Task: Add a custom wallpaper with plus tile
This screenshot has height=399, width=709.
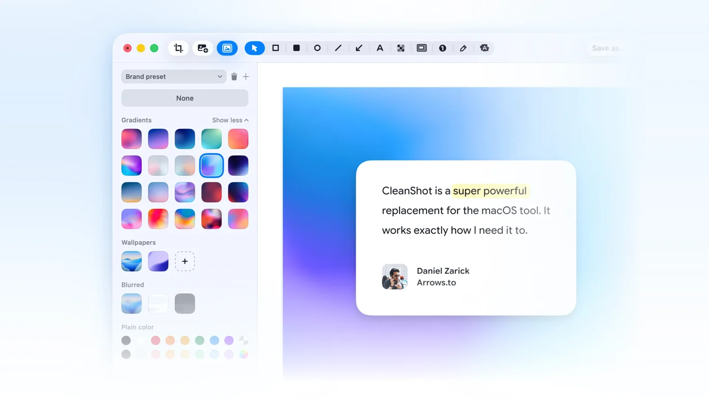Action: 185,261
